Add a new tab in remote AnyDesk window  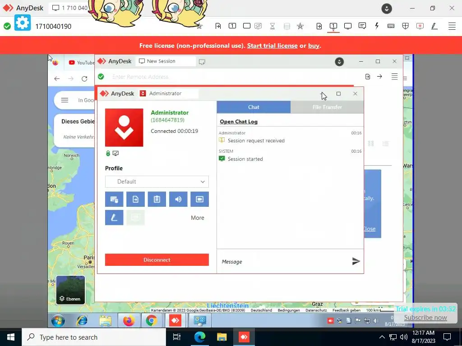[202, 62]
